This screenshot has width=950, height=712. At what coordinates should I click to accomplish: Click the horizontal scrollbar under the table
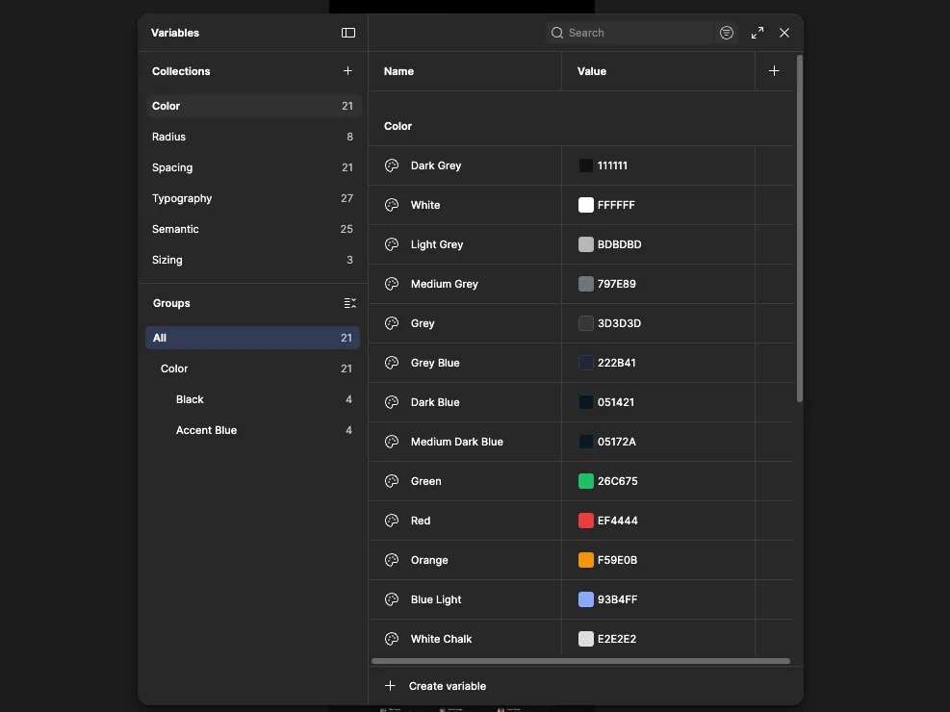coord(580,661)
